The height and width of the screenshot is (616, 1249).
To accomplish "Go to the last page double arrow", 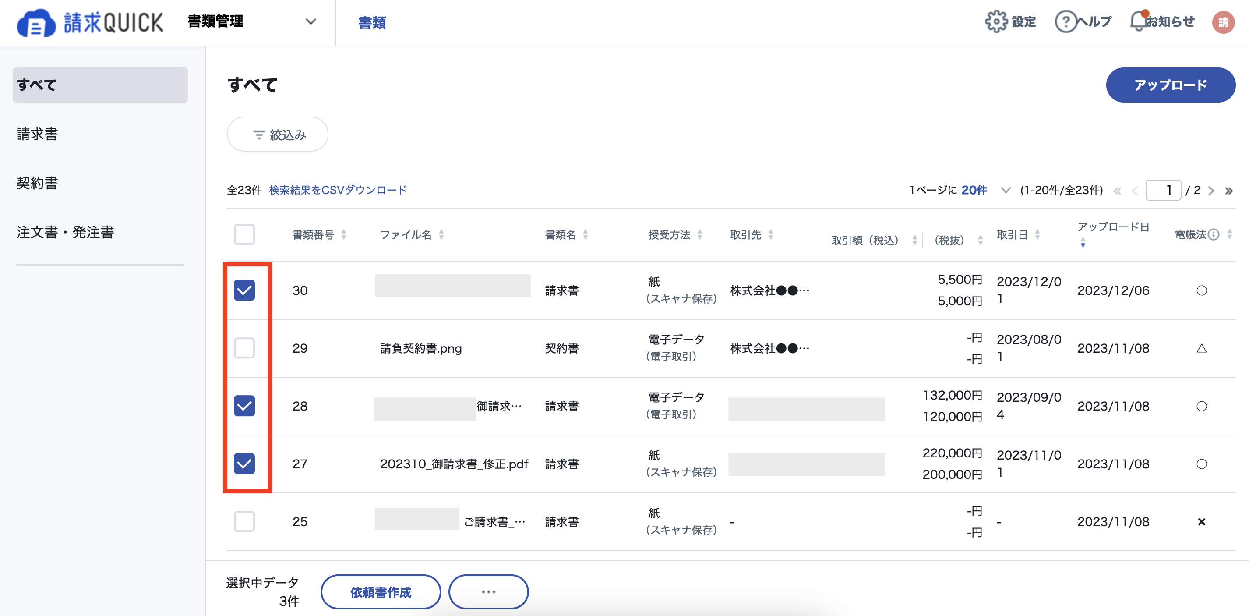I will click(x=1229, y=191).
